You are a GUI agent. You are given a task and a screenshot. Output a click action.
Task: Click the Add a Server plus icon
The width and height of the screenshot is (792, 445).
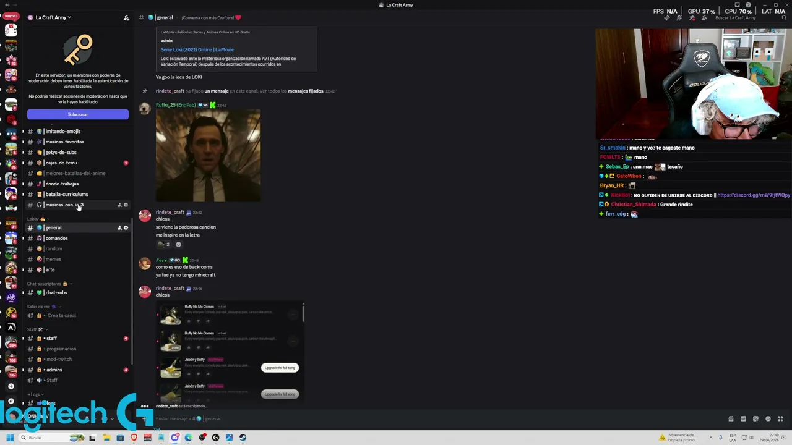click(11, 386)
